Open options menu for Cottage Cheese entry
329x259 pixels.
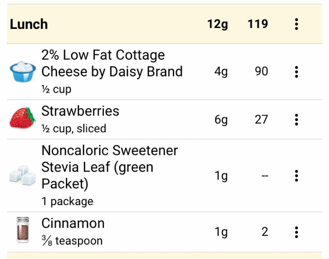point(296,72)
